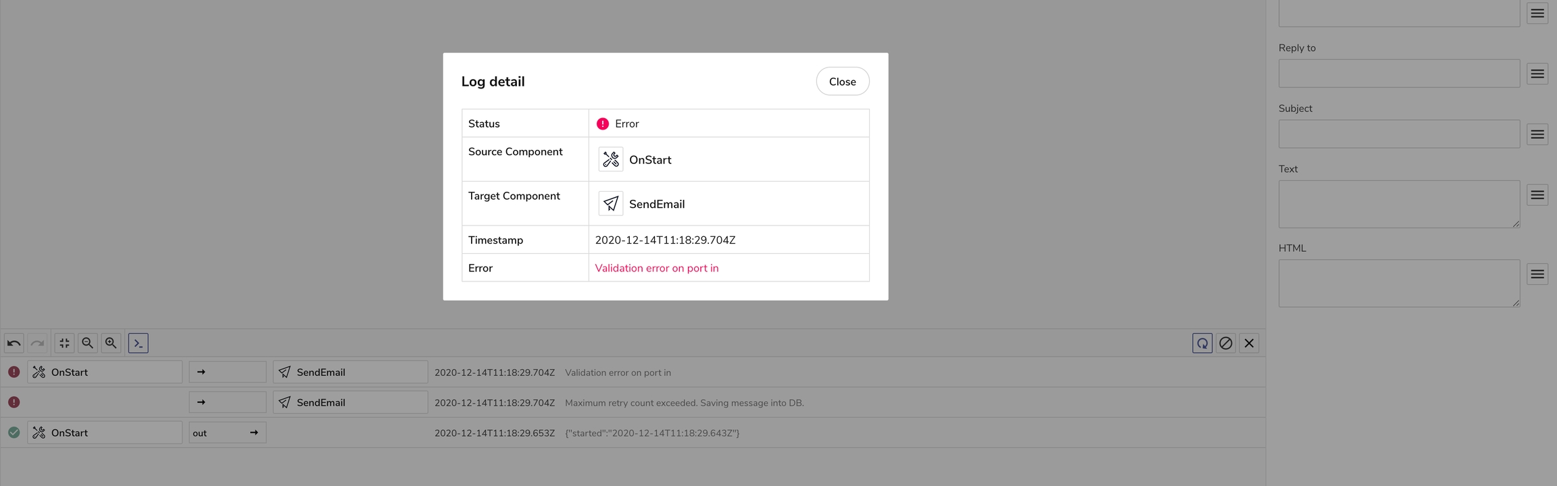Select the Validation error log row message

pyautogui.click(x=618, y=373)
